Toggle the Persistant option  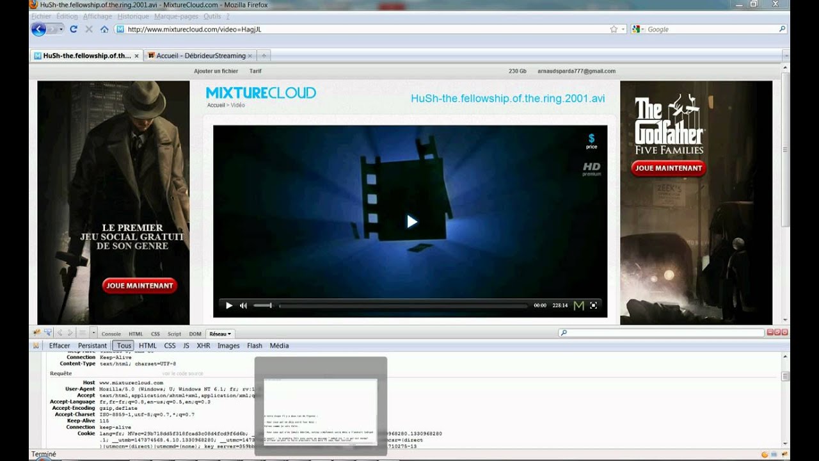pyautogui.click(x=92, y=346)
